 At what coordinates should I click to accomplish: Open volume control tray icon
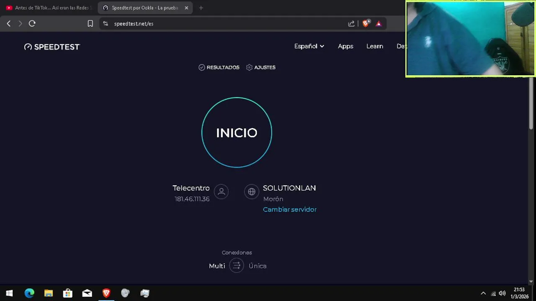(502, 293)
